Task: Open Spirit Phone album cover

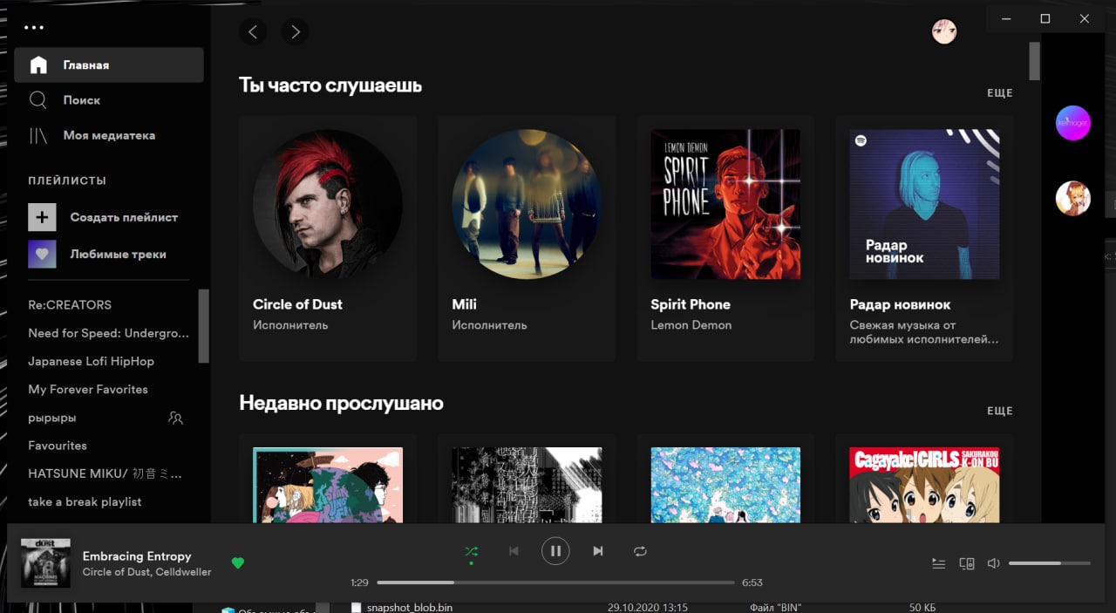Action: pos(725,205)
